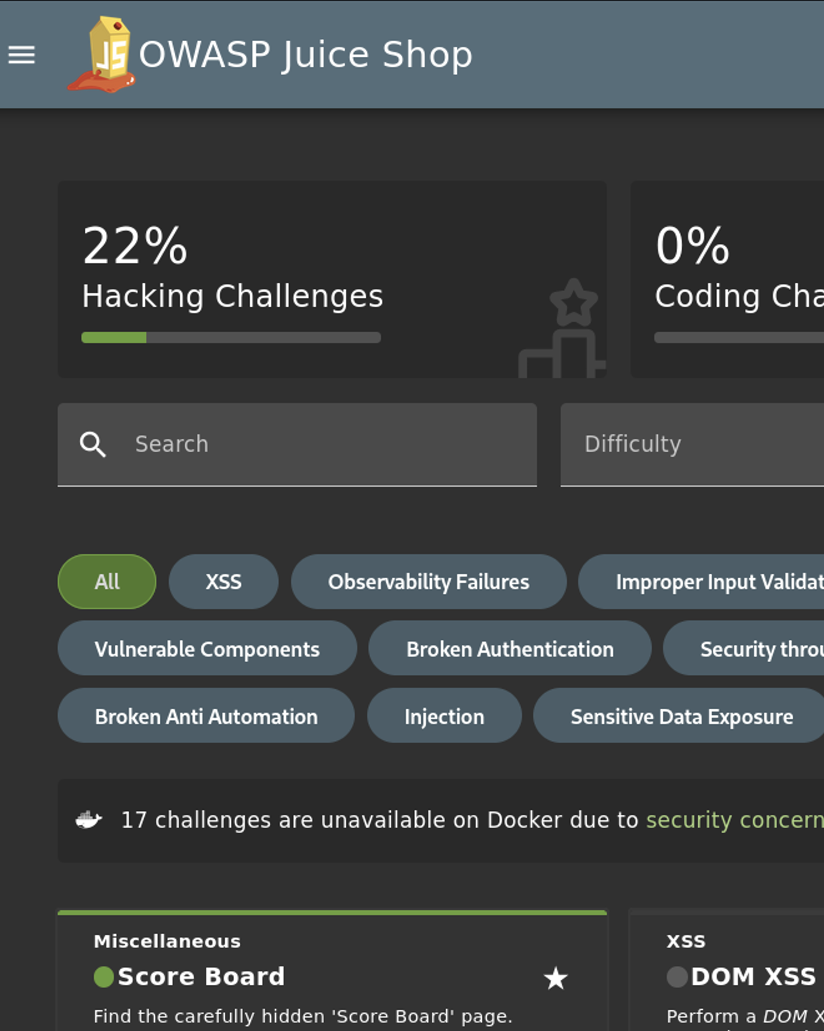This screenshot has width=824, height=1031.
Task: Select the Broken Anti Automation filter
Action: click(x=206, y=716)
